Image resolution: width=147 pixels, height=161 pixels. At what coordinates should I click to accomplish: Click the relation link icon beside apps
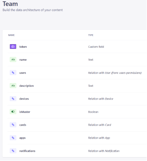(x=13, y=138)
